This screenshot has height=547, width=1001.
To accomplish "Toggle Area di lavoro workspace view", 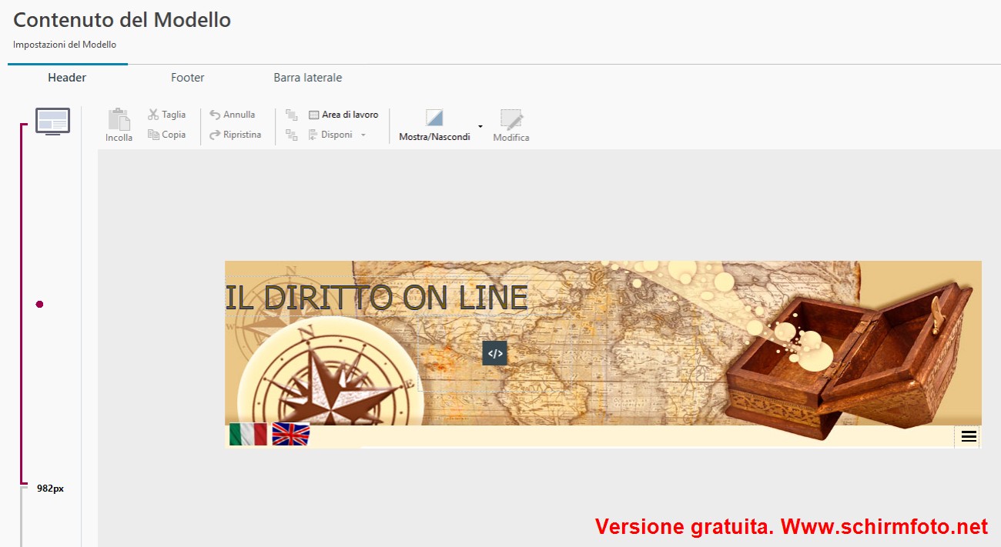I will tap(343, 115).
